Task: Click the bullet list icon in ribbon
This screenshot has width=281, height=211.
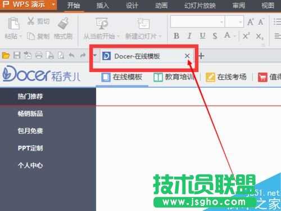Action: (277, 22)
